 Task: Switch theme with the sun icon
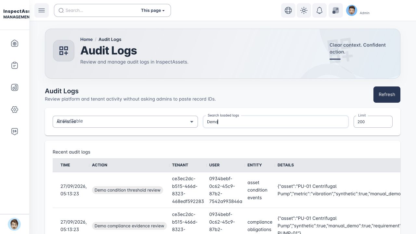coord(304,10)
